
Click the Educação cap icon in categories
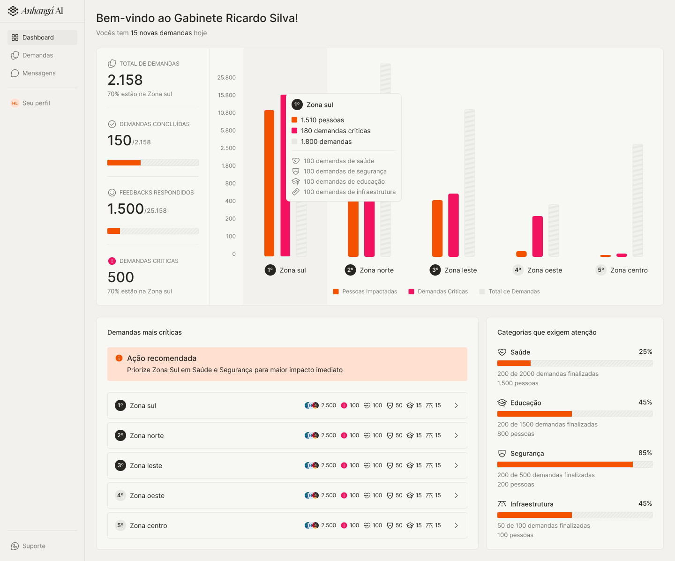[x=502, y=403]
